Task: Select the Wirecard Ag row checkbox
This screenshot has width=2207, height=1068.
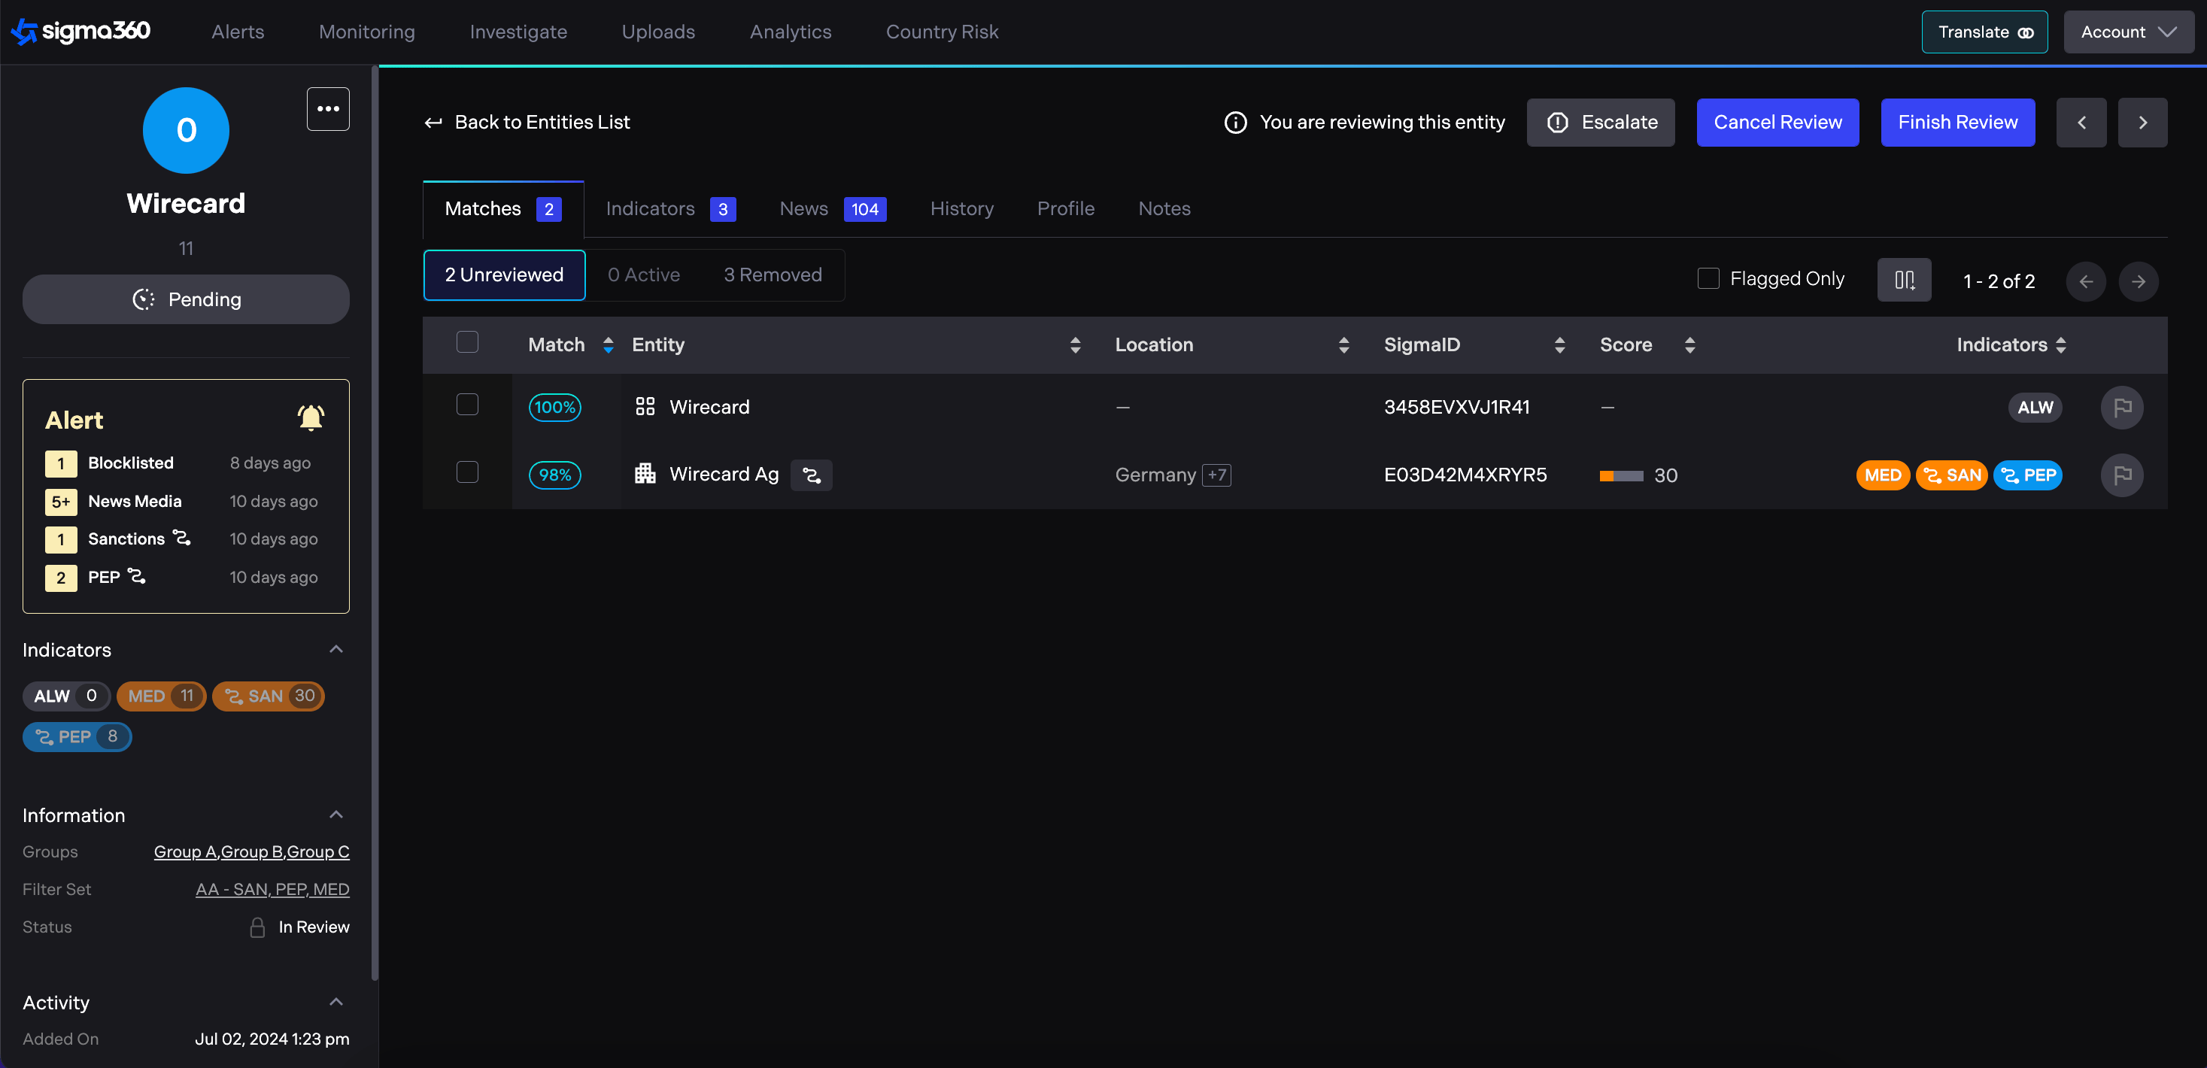Action: coord(467,472)
